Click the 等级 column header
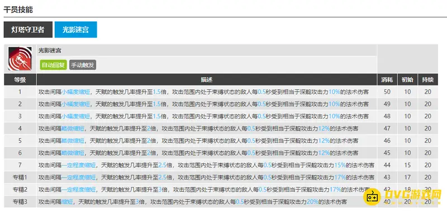This screenshot has width=447, height=211. (x=20, y=80)
